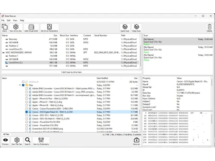
Task: Click the file list Name column header
Action: click(x=4, y=78)
